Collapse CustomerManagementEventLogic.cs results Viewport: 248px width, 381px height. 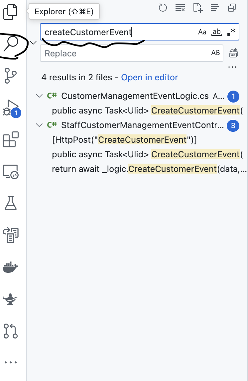pyautogui.click(x=39, y=96)
